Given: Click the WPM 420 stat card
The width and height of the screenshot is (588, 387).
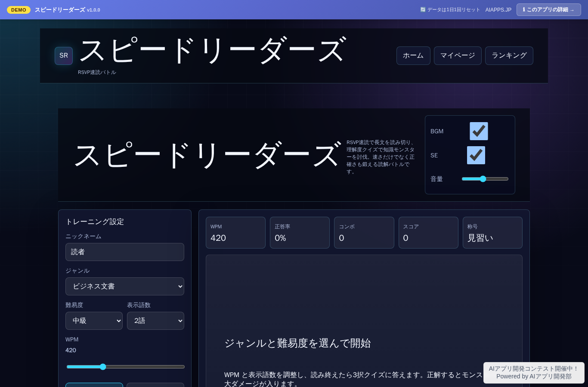Looking at the screenshot, I should (235, 233).
